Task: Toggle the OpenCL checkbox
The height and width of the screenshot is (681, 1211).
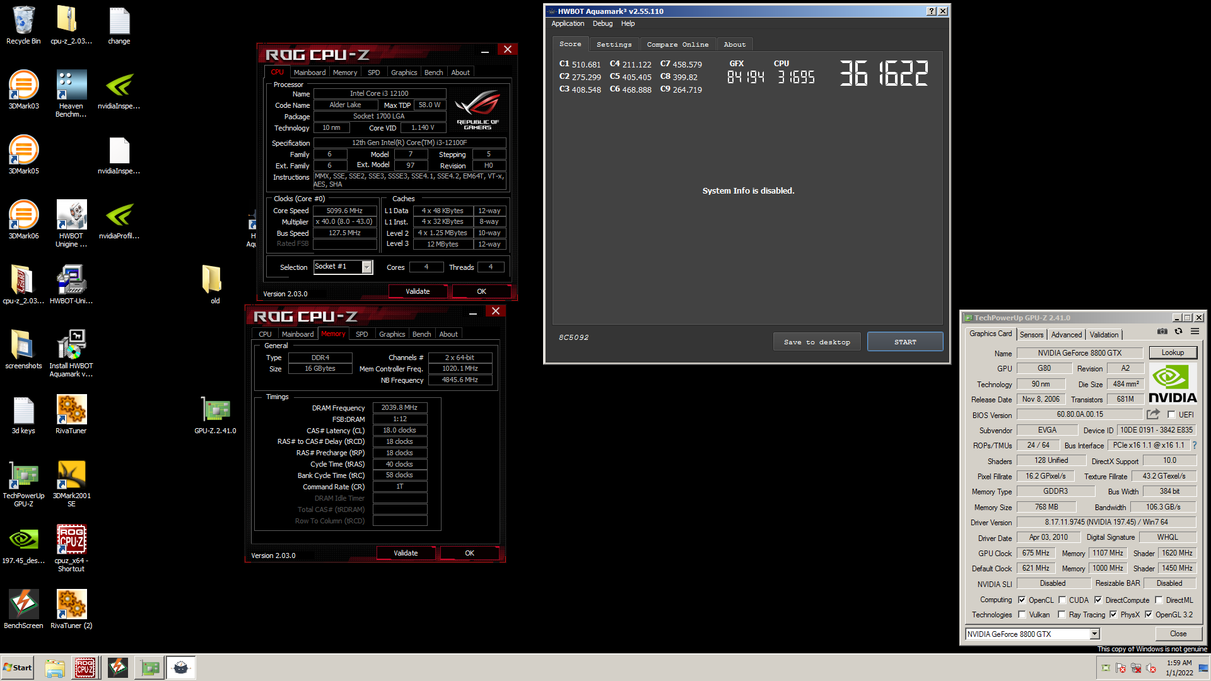Action: pyautogui.click(x=1022, y=600)
